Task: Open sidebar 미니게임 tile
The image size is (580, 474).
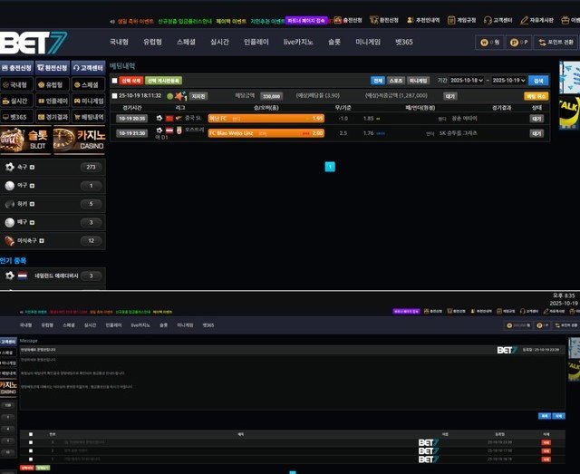Action: click(x=88, y=101)
